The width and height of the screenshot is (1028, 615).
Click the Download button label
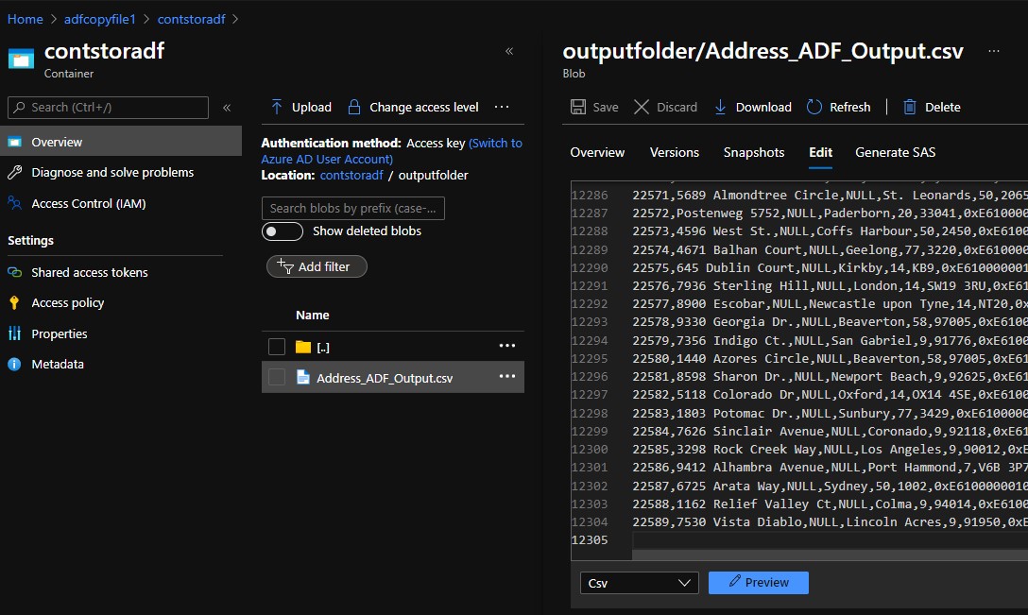pos(763,107)
